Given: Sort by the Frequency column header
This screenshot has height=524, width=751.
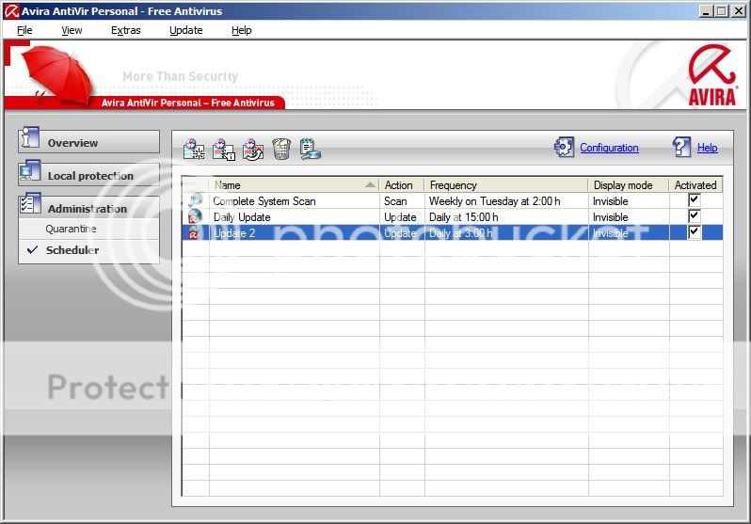Looking at the screenshot, I should 506,185.
